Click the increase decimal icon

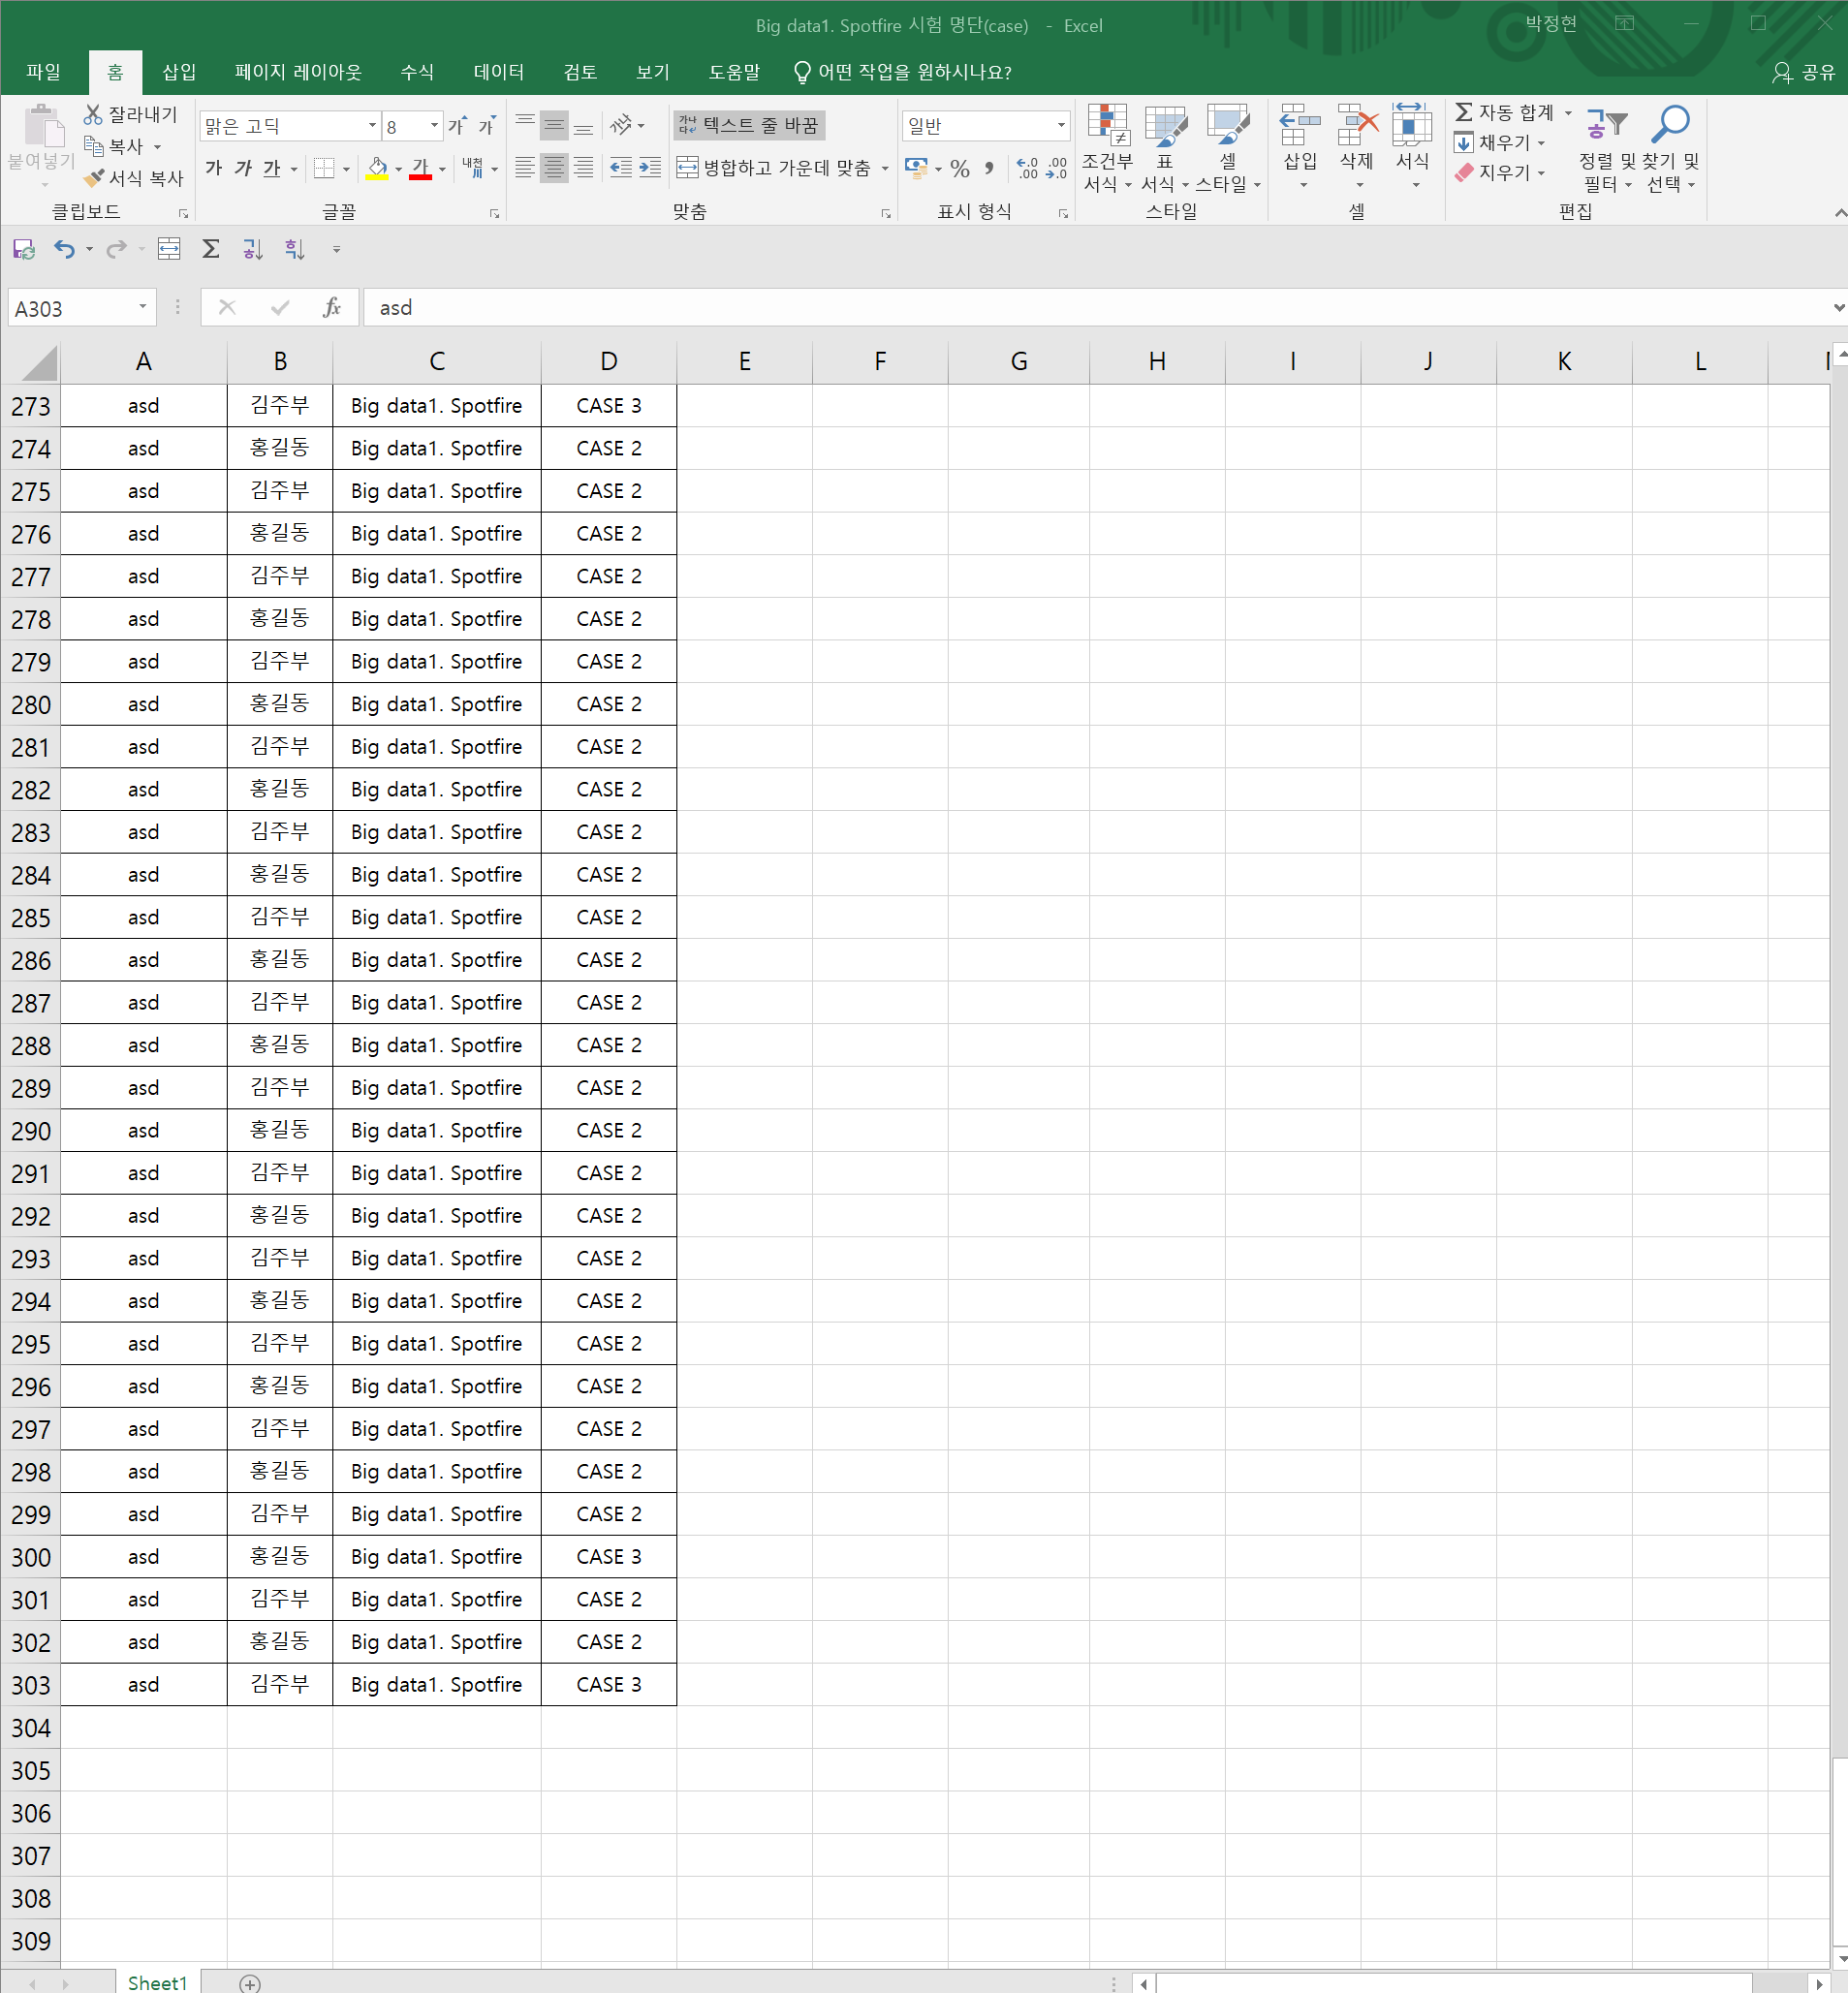(1027, 168)
